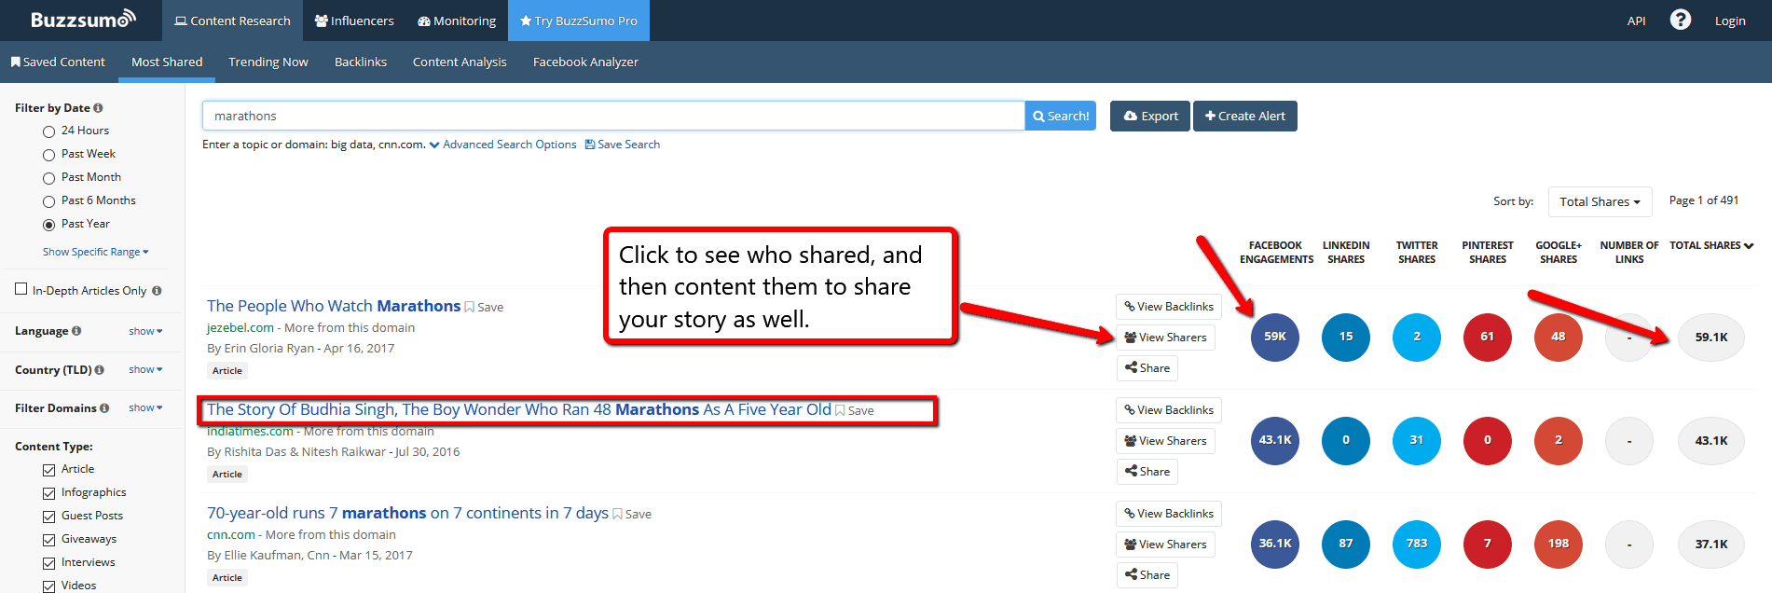This screenshot has height=593, width=1772.
Task: Open the Content Research menu
Action: (x=233, y=21)
